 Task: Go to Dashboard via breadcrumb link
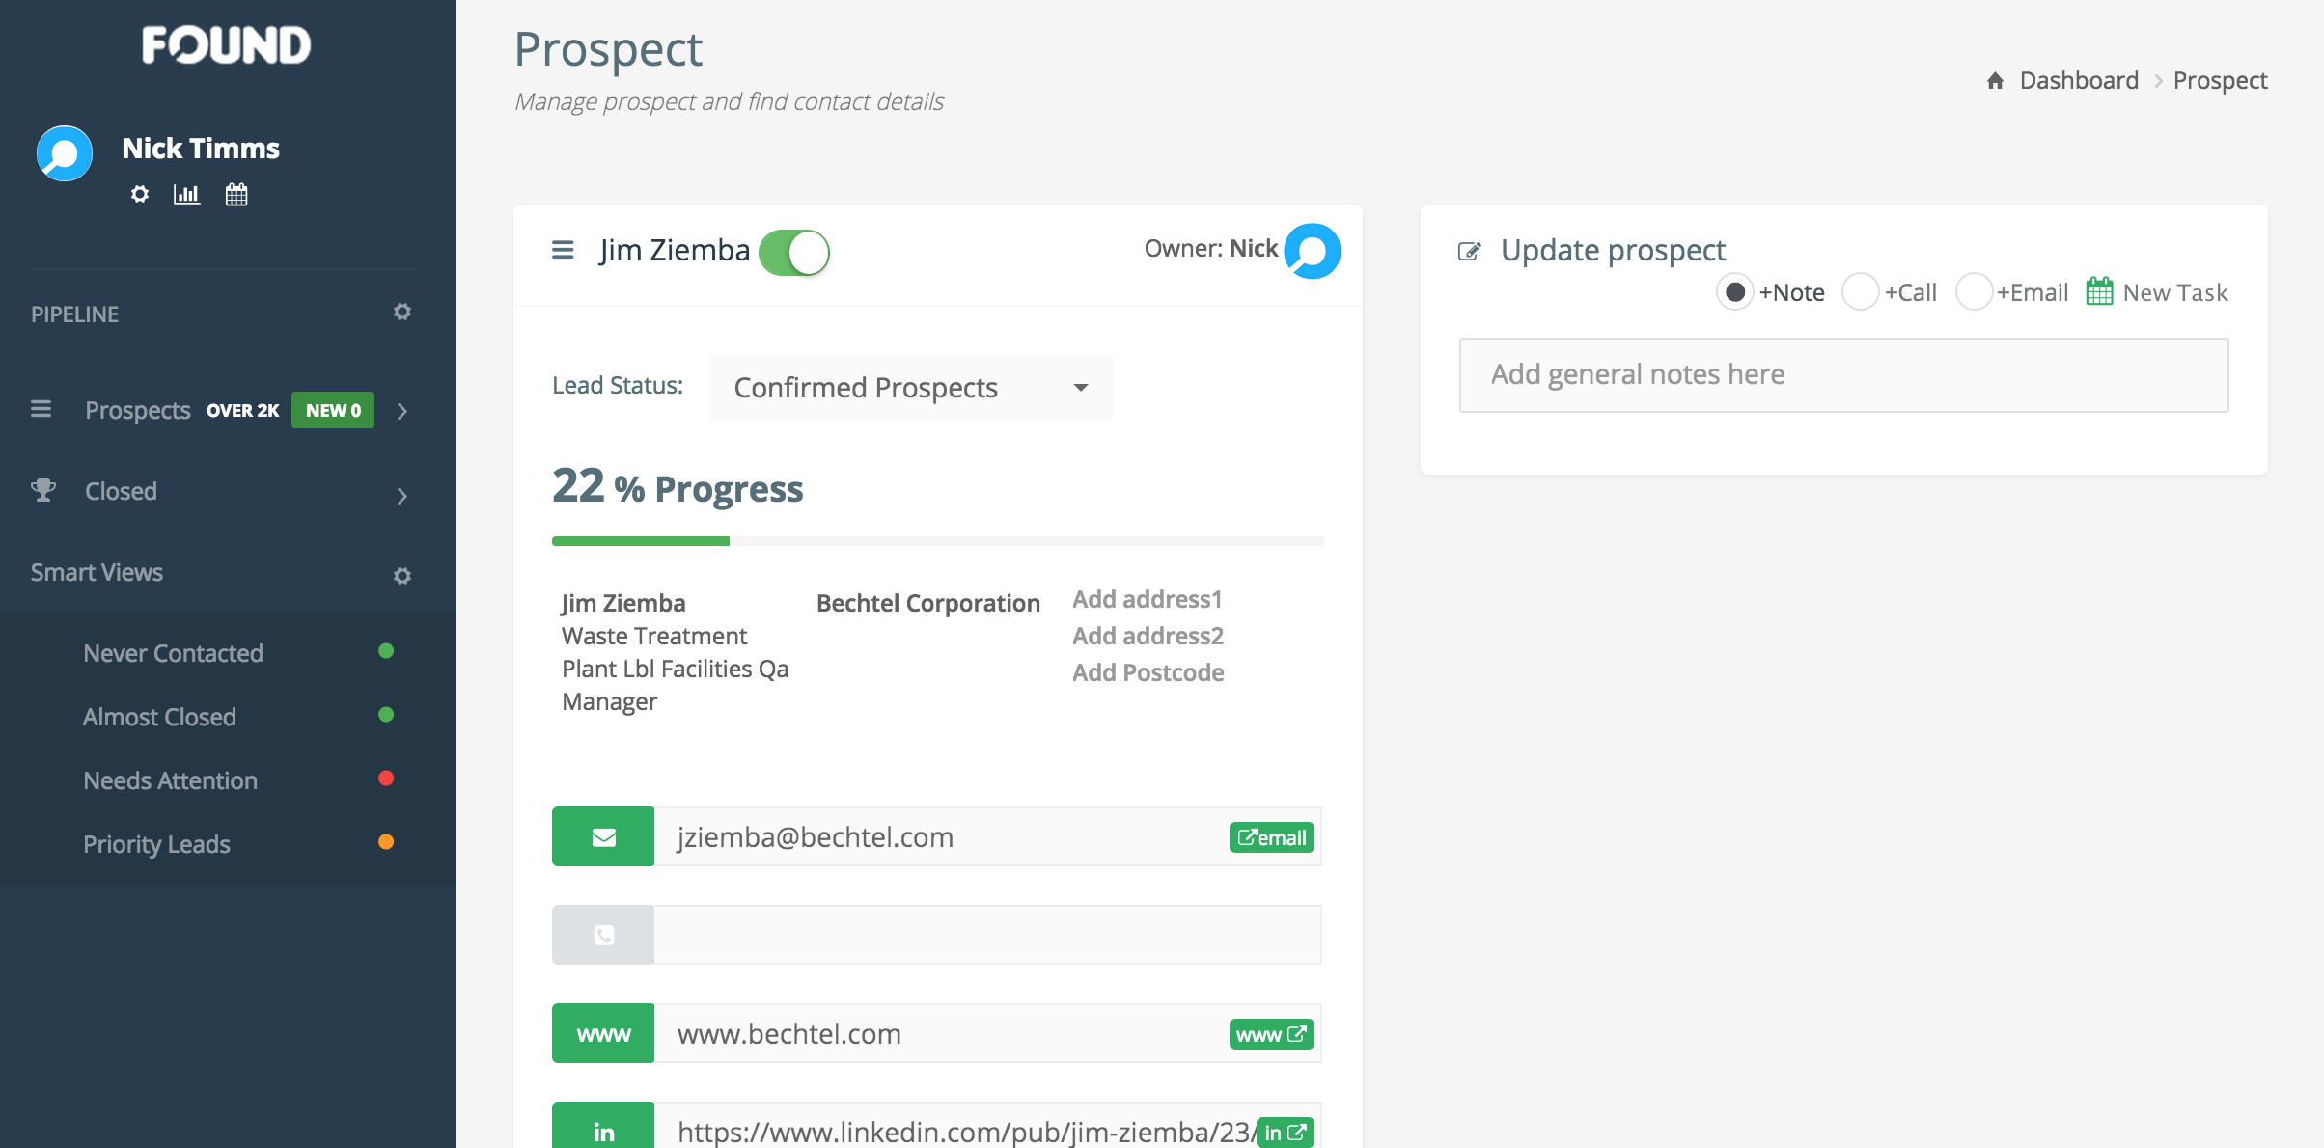(x=2078, y=80)
